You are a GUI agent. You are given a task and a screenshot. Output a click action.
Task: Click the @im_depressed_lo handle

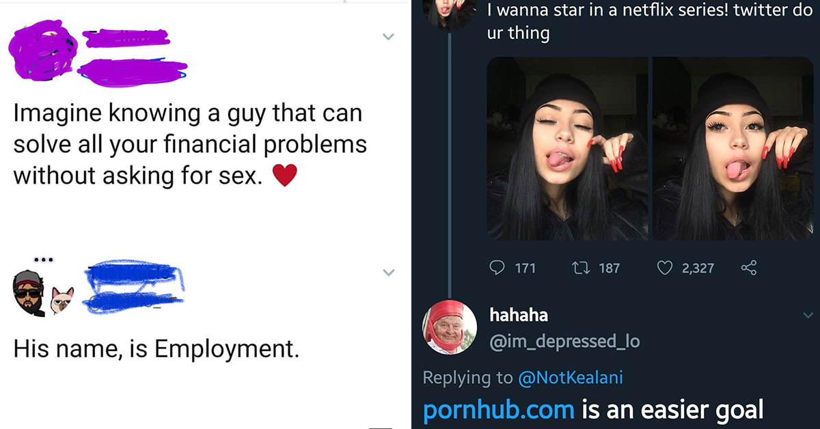564,341
